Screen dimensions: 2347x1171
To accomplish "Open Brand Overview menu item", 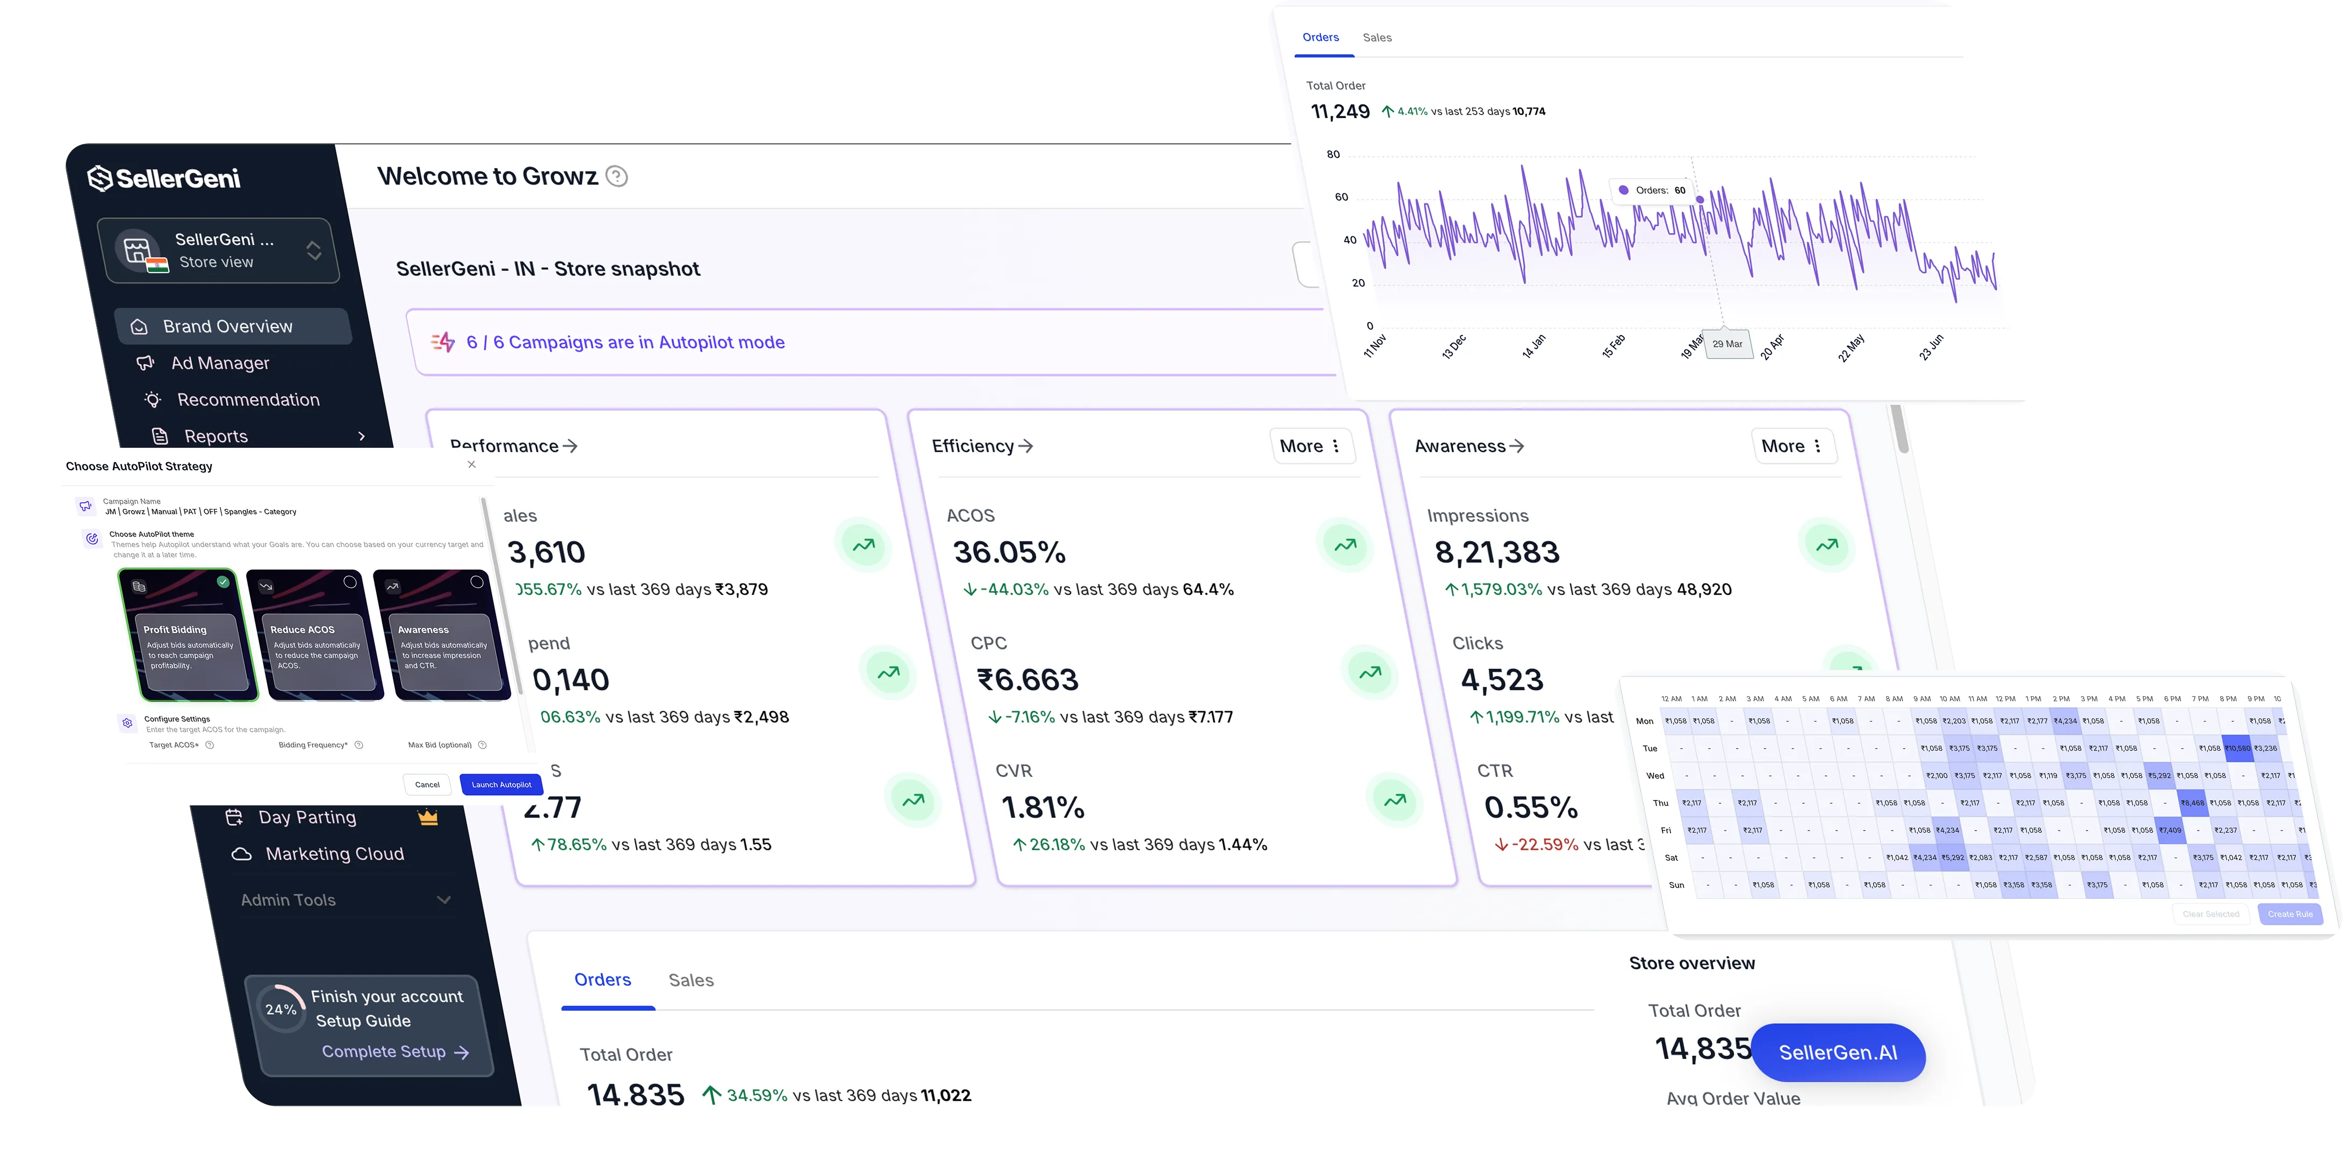I will (x=233, y=326).
